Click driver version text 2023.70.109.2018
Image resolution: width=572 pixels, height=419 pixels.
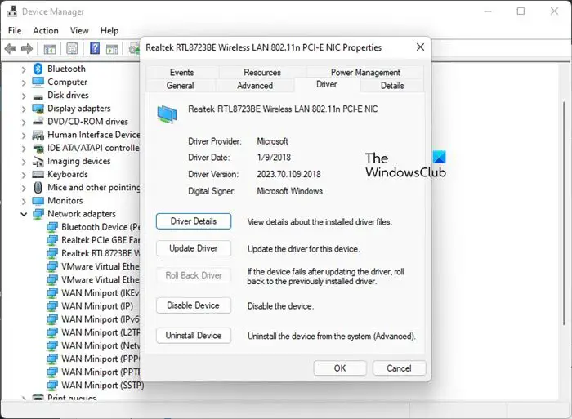click(x=288, y=174)
